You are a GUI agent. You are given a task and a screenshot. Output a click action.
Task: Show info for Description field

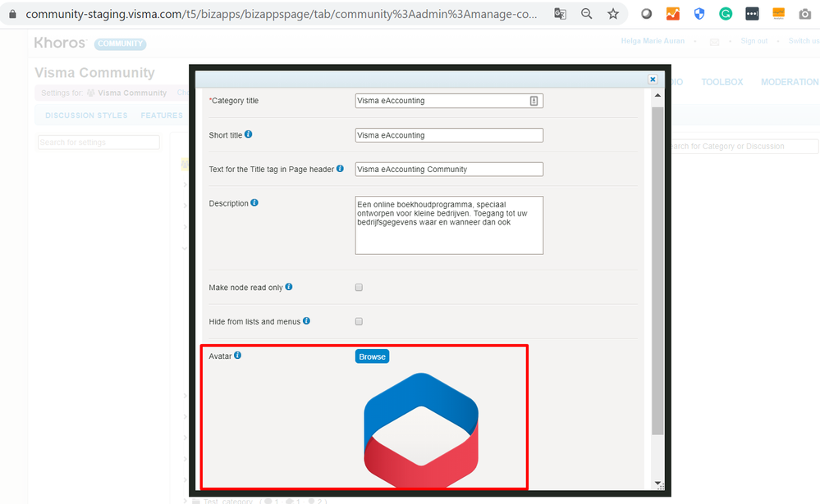(x=254, y=202)
